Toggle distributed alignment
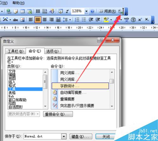Screen dimensions: 158x141 pos(58,20)
